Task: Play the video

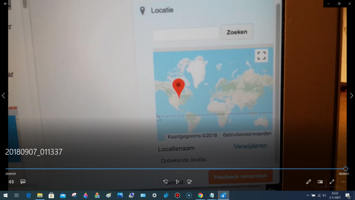Action: point(177,182)
